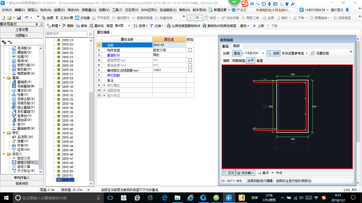Click 从其他楼层复制构件
The width and height of the screenshot is (362, 203).
pos(183,26)
